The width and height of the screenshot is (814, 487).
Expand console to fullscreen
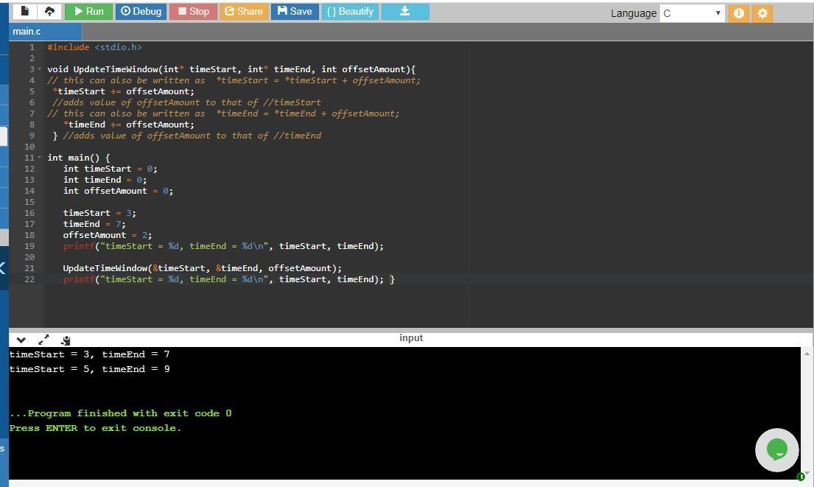coord(43,340)
